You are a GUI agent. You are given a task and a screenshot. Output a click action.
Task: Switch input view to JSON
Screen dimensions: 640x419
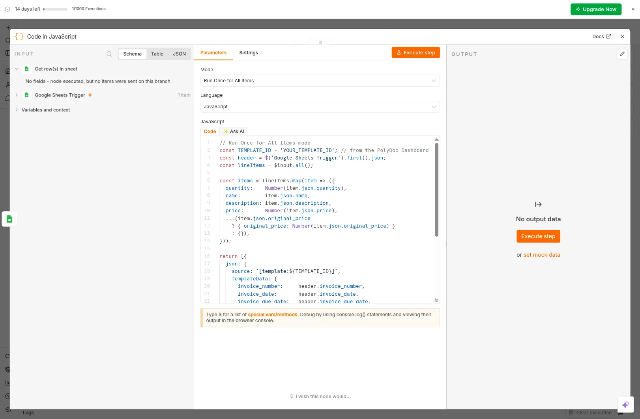[179, 54]
